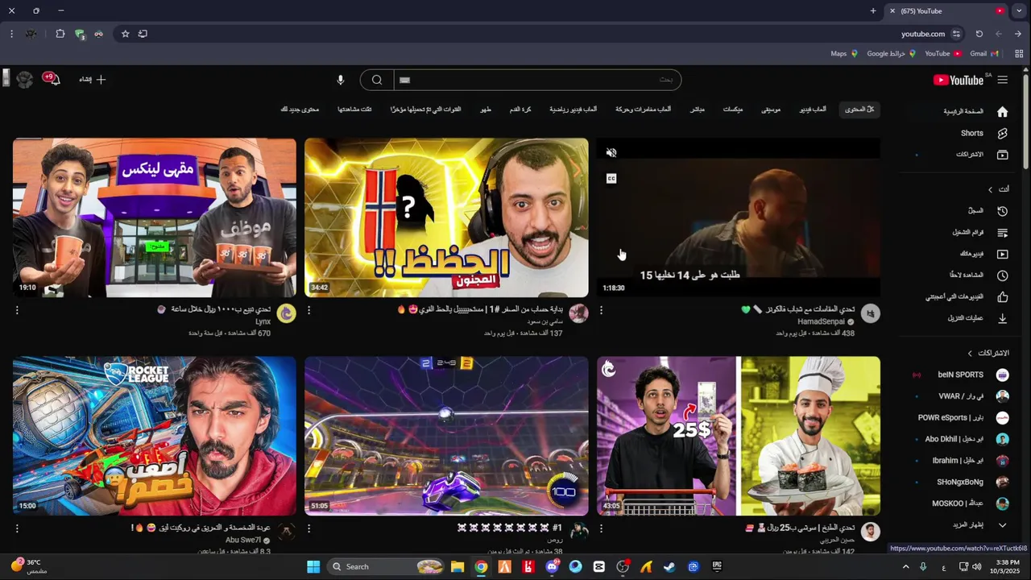Open beIN SPORTS subscription channel

pos(961,375)
